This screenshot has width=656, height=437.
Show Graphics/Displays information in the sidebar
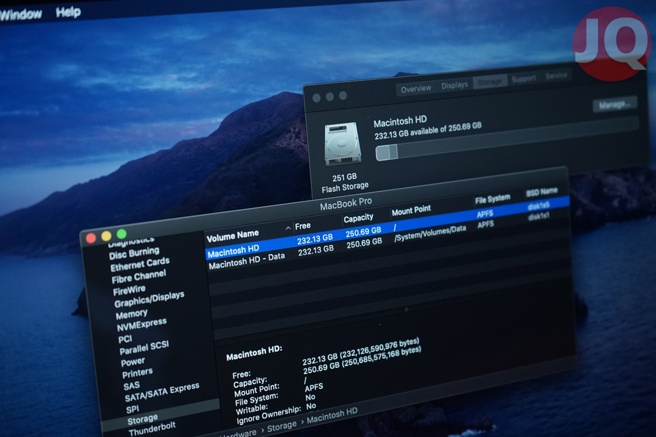coord(149,299)
